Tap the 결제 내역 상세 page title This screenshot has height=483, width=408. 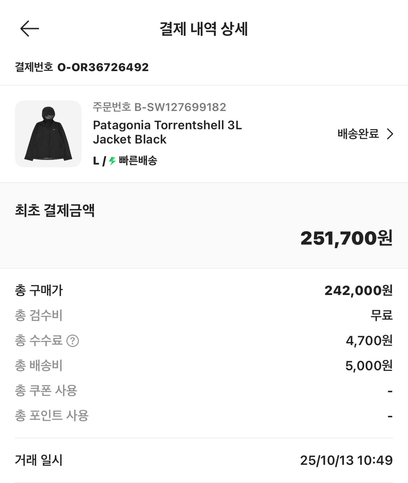click(x=204, y=29)
